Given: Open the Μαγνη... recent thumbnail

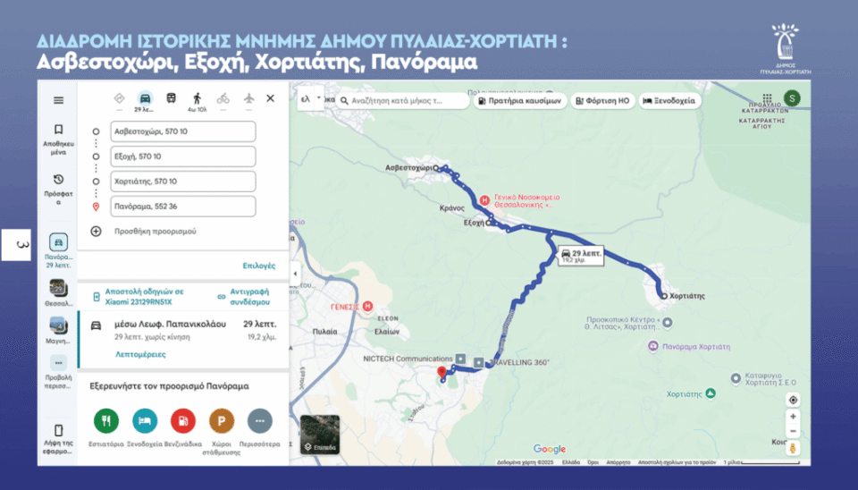Looking at the screenshot, I should 58,331.
